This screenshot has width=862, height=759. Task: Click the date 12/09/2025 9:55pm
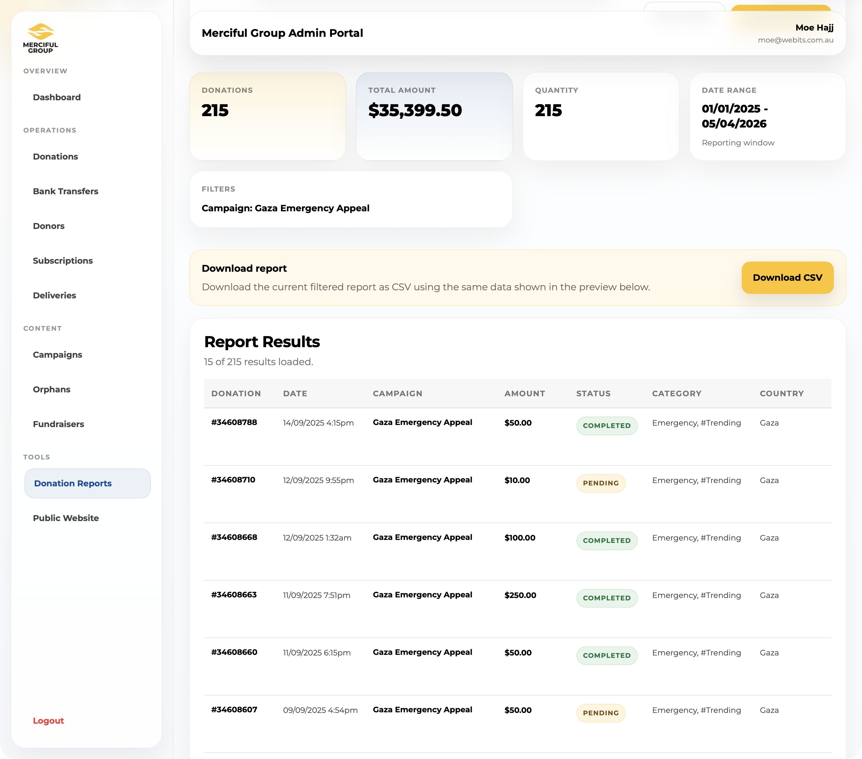[x=318, y=480]
